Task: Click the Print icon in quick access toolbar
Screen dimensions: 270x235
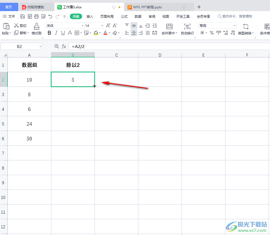Action: tap(37, 16)
